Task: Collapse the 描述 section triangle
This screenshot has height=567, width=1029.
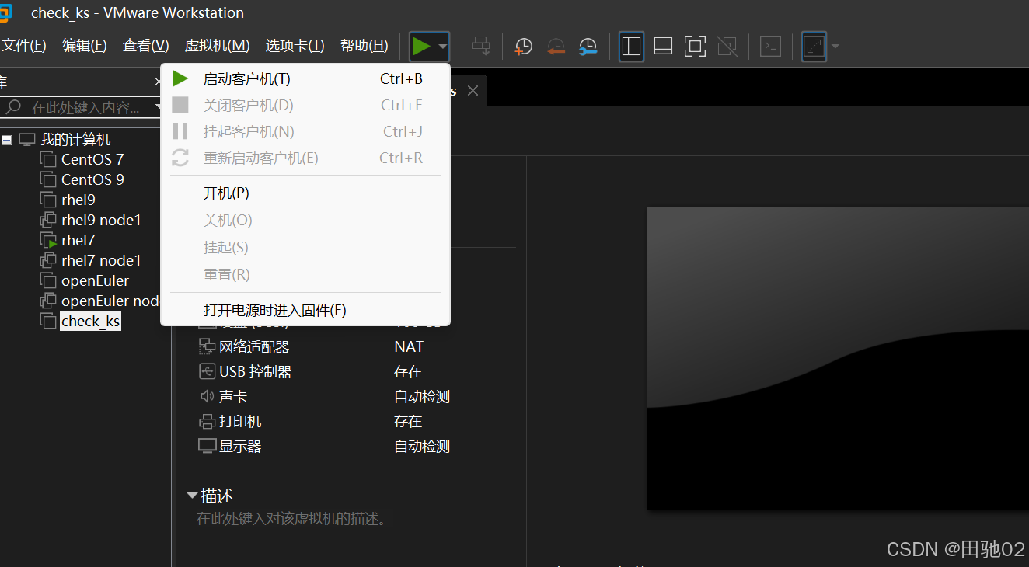Action: 191,496
